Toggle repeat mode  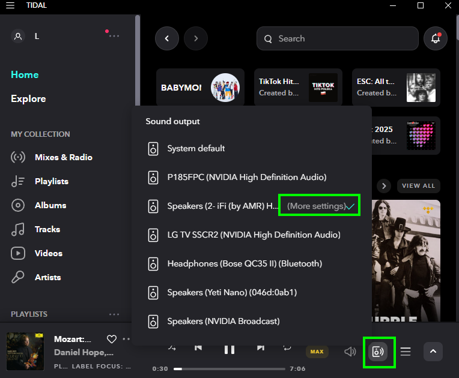tap(287, 347)
